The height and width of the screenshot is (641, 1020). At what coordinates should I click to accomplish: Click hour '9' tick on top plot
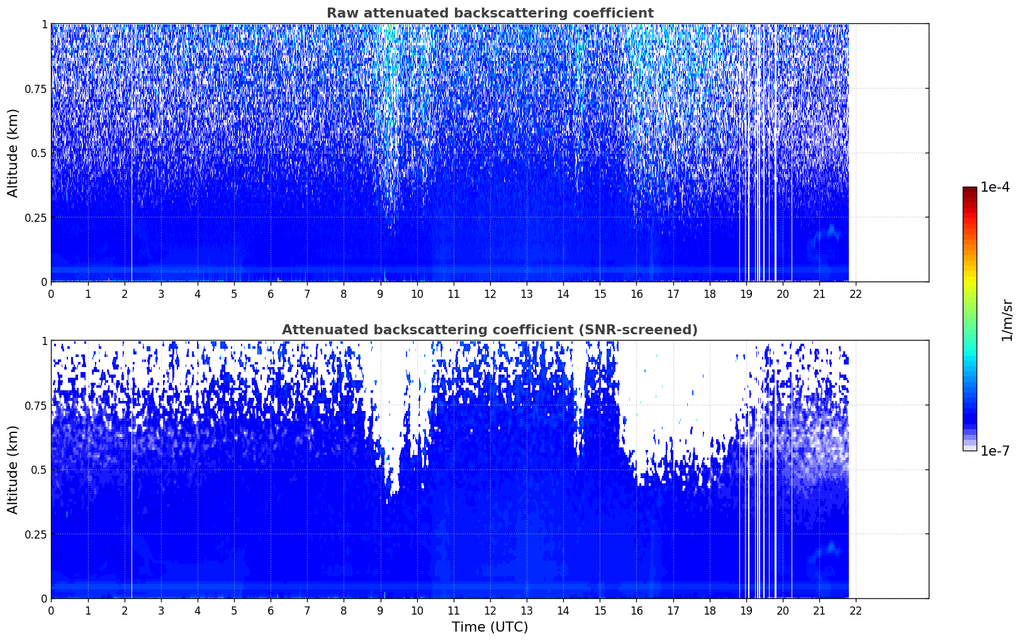point(380,293)
